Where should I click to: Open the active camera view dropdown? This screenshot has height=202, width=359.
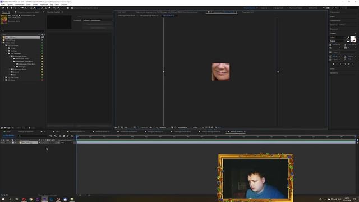[x=183, y=127]
